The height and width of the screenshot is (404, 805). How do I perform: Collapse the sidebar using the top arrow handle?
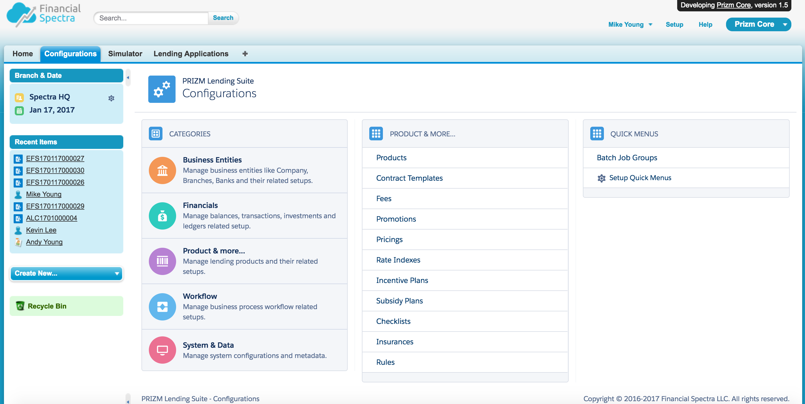pyautogui.click(x=128, y=78)
